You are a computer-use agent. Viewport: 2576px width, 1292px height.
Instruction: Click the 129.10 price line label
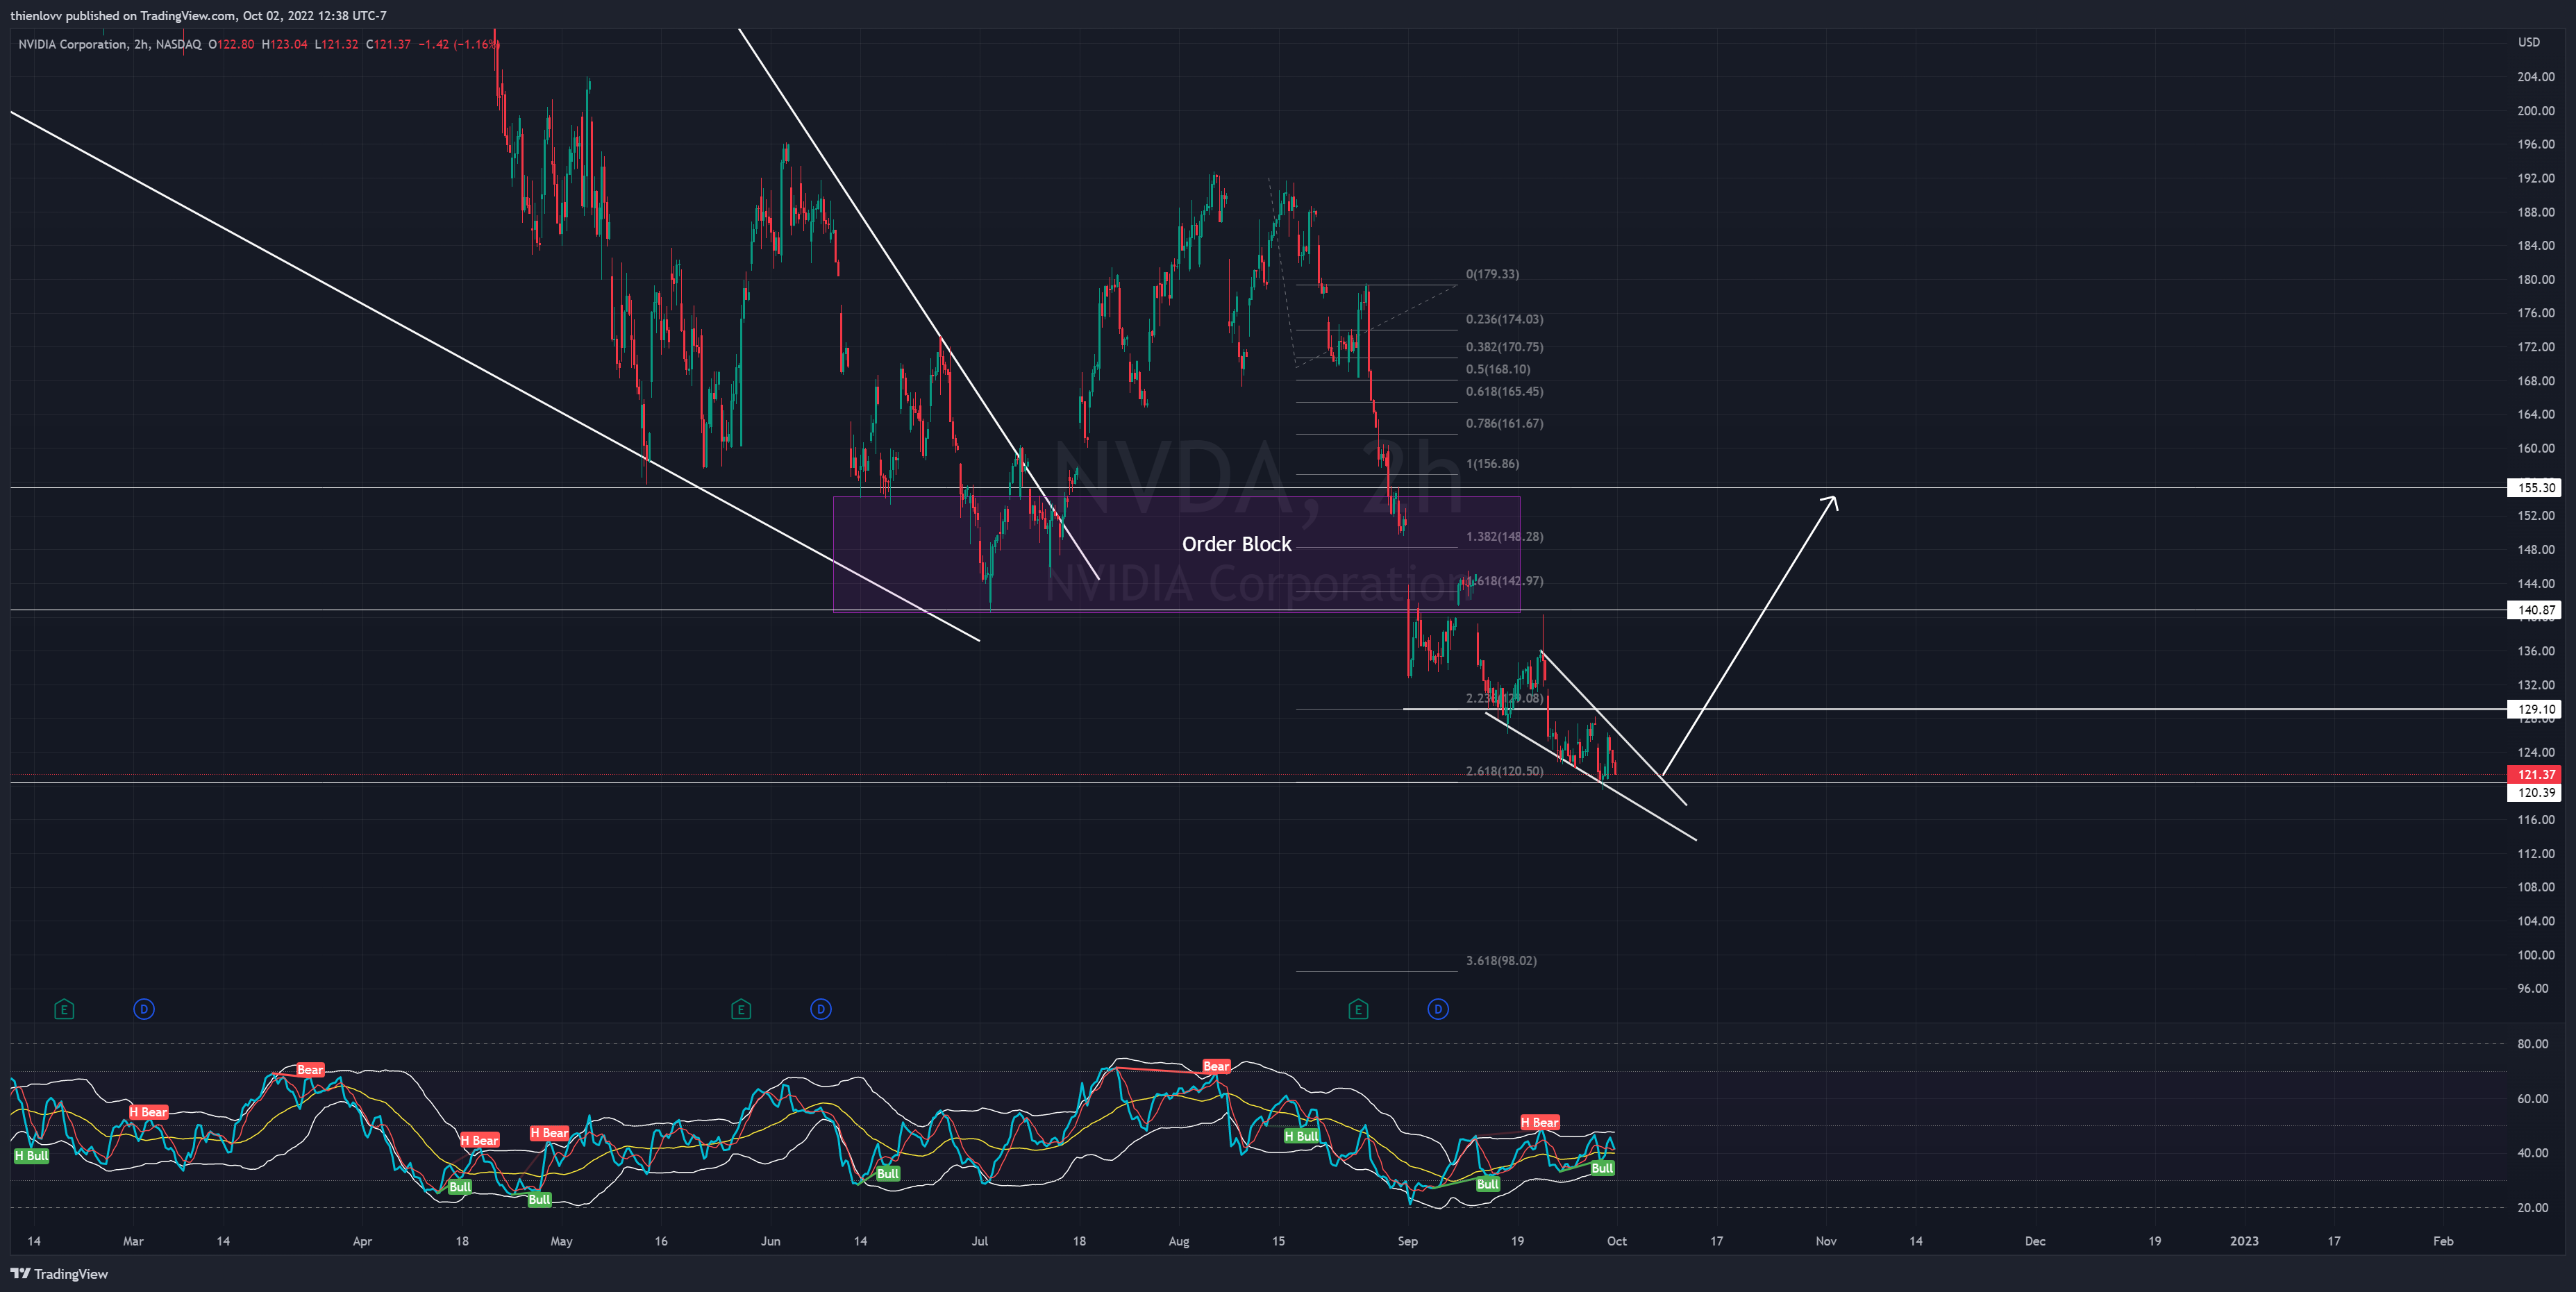coord(2535,709)
